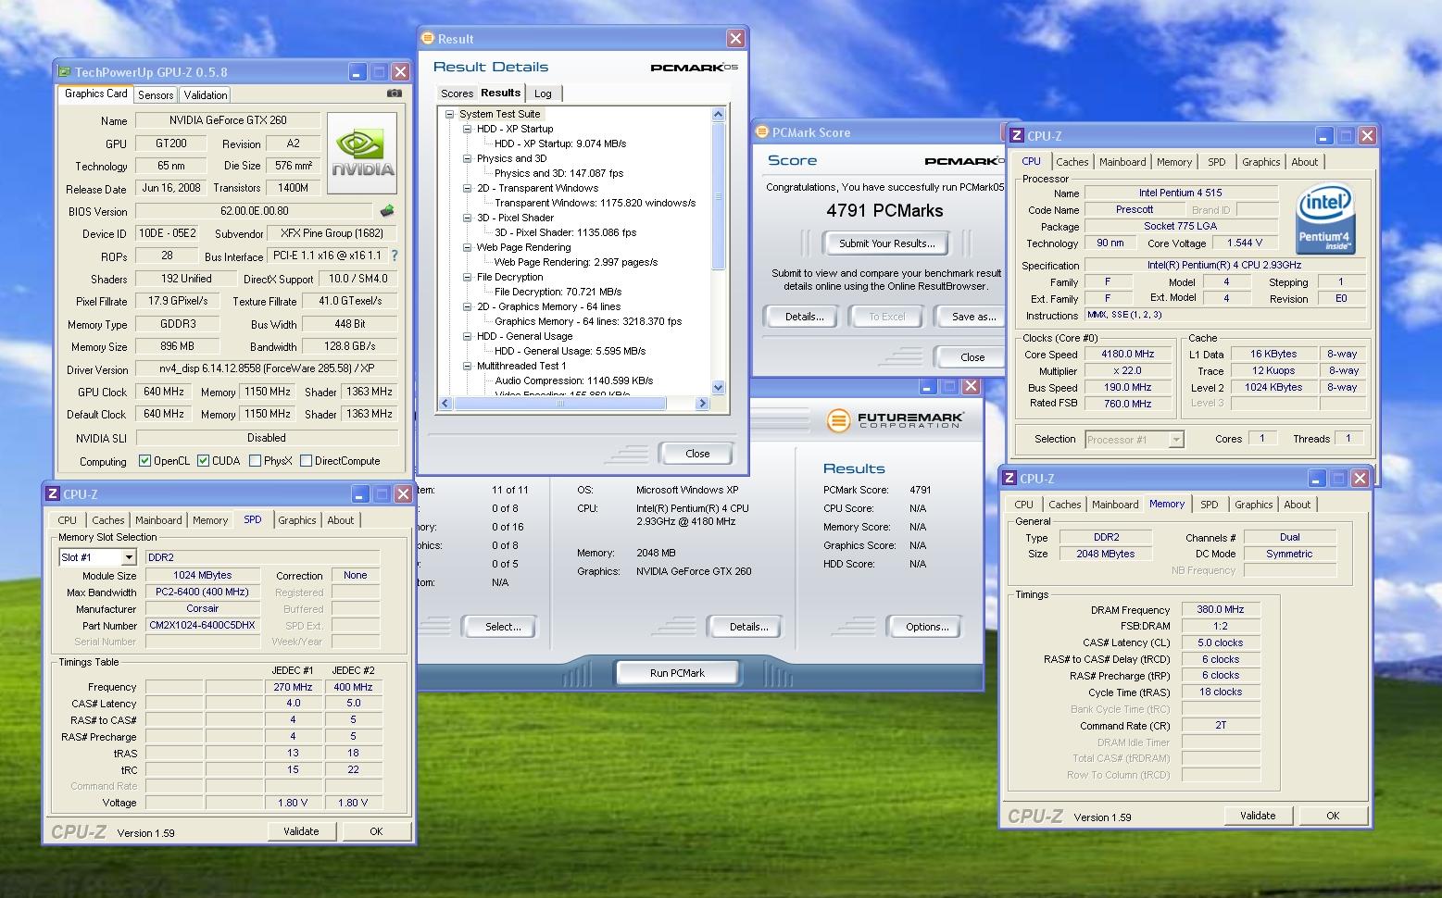Image resolution: width=1442 pixels, height=898 pixels.
Task: Click the Intel Pentium 4 logo in CPU-Z
Action: 1325,219
